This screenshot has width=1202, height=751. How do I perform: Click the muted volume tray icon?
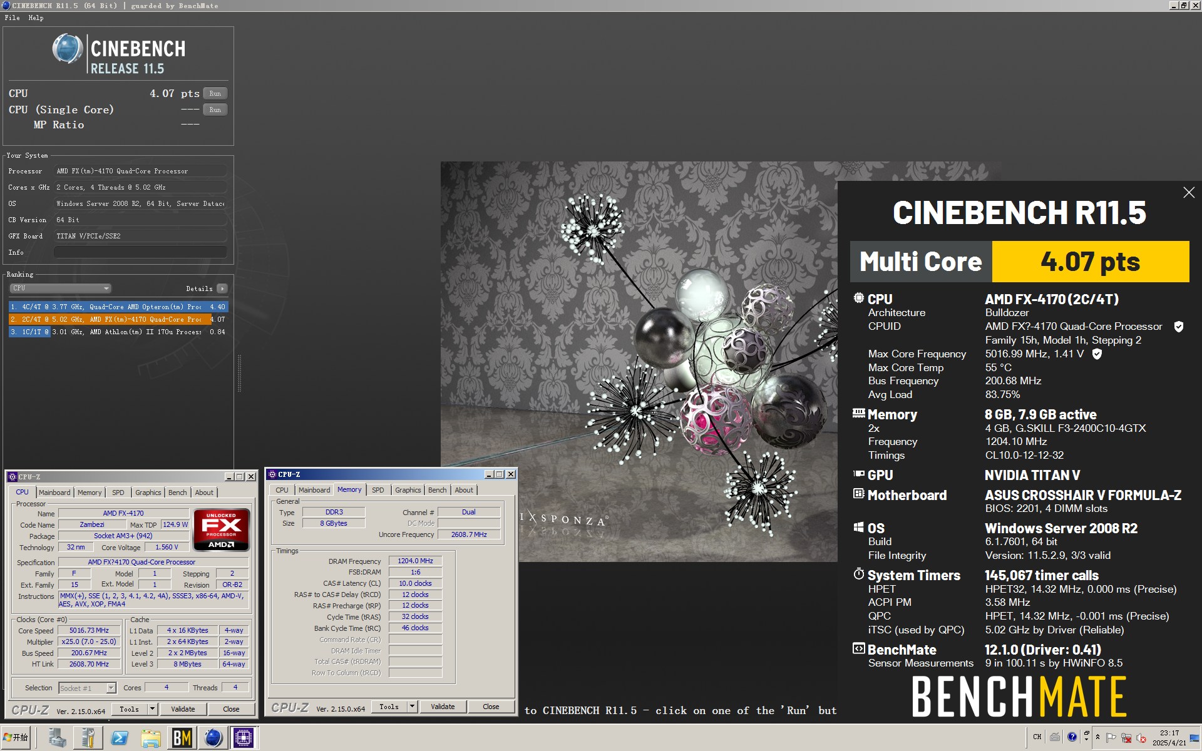pos(1141,737)
